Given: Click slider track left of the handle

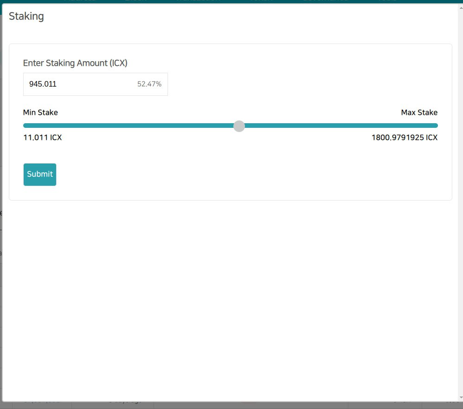Looking at the screenshot, I should 130,126.
